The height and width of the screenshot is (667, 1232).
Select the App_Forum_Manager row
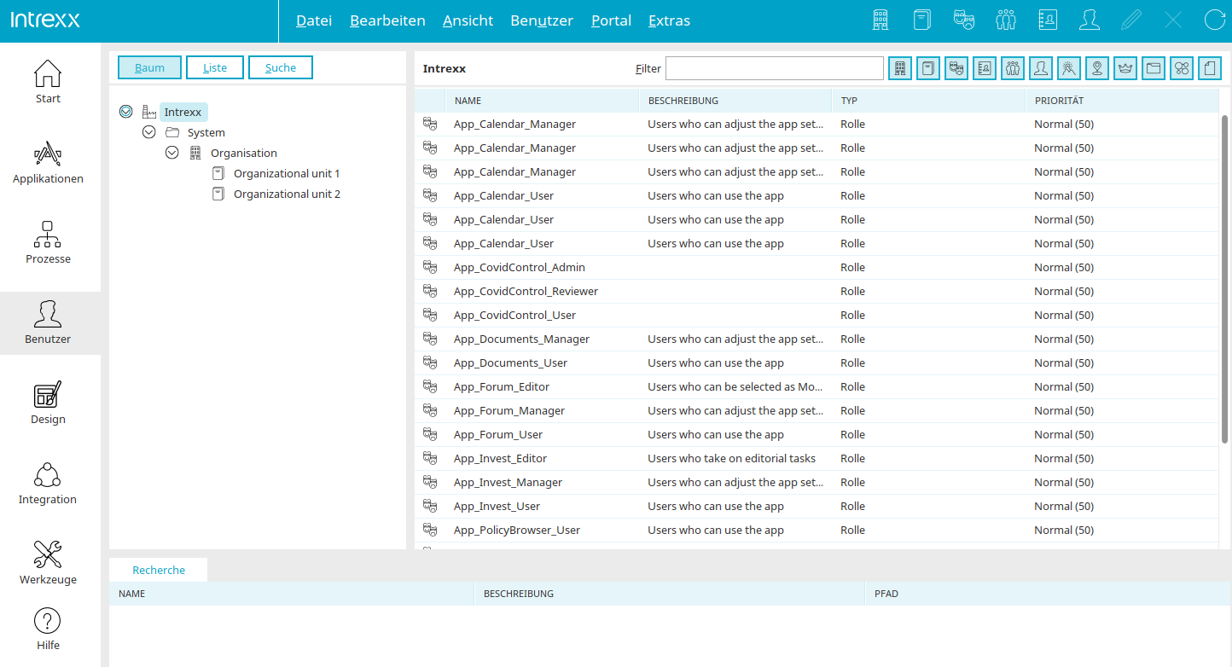tap(816, 410)
